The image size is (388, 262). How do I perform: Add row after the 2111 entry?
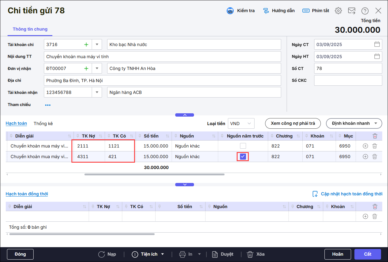tap(365, 146)
